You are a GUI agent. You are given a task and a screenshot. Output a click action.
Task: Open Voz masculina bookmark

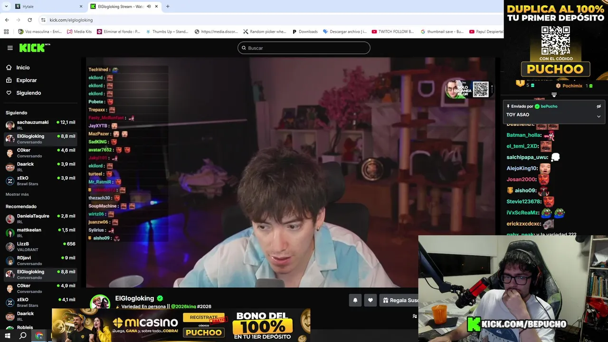point(40,32)
